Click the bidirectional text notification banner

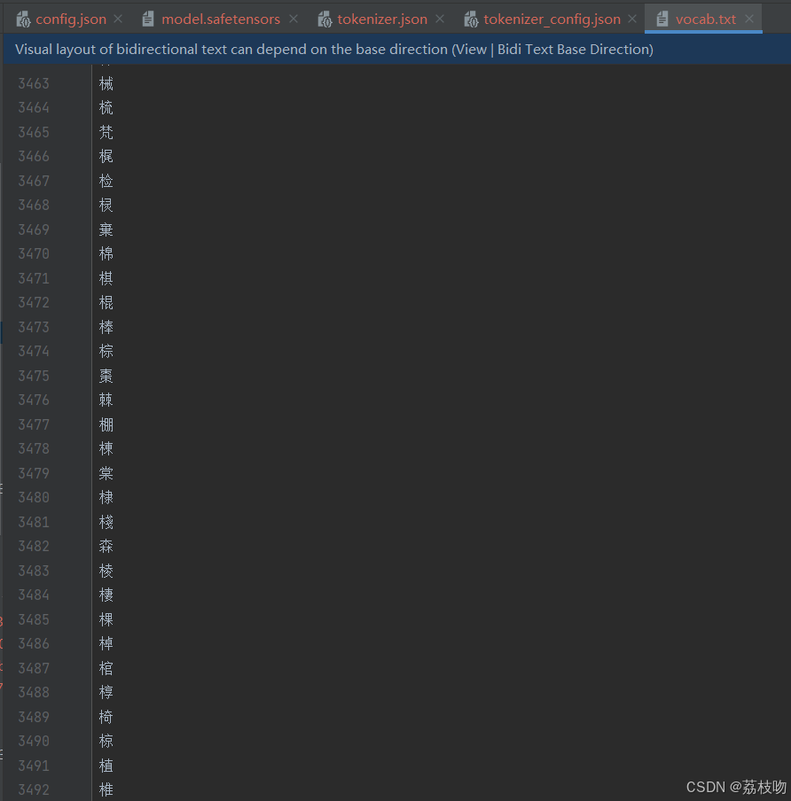[396, 49]
